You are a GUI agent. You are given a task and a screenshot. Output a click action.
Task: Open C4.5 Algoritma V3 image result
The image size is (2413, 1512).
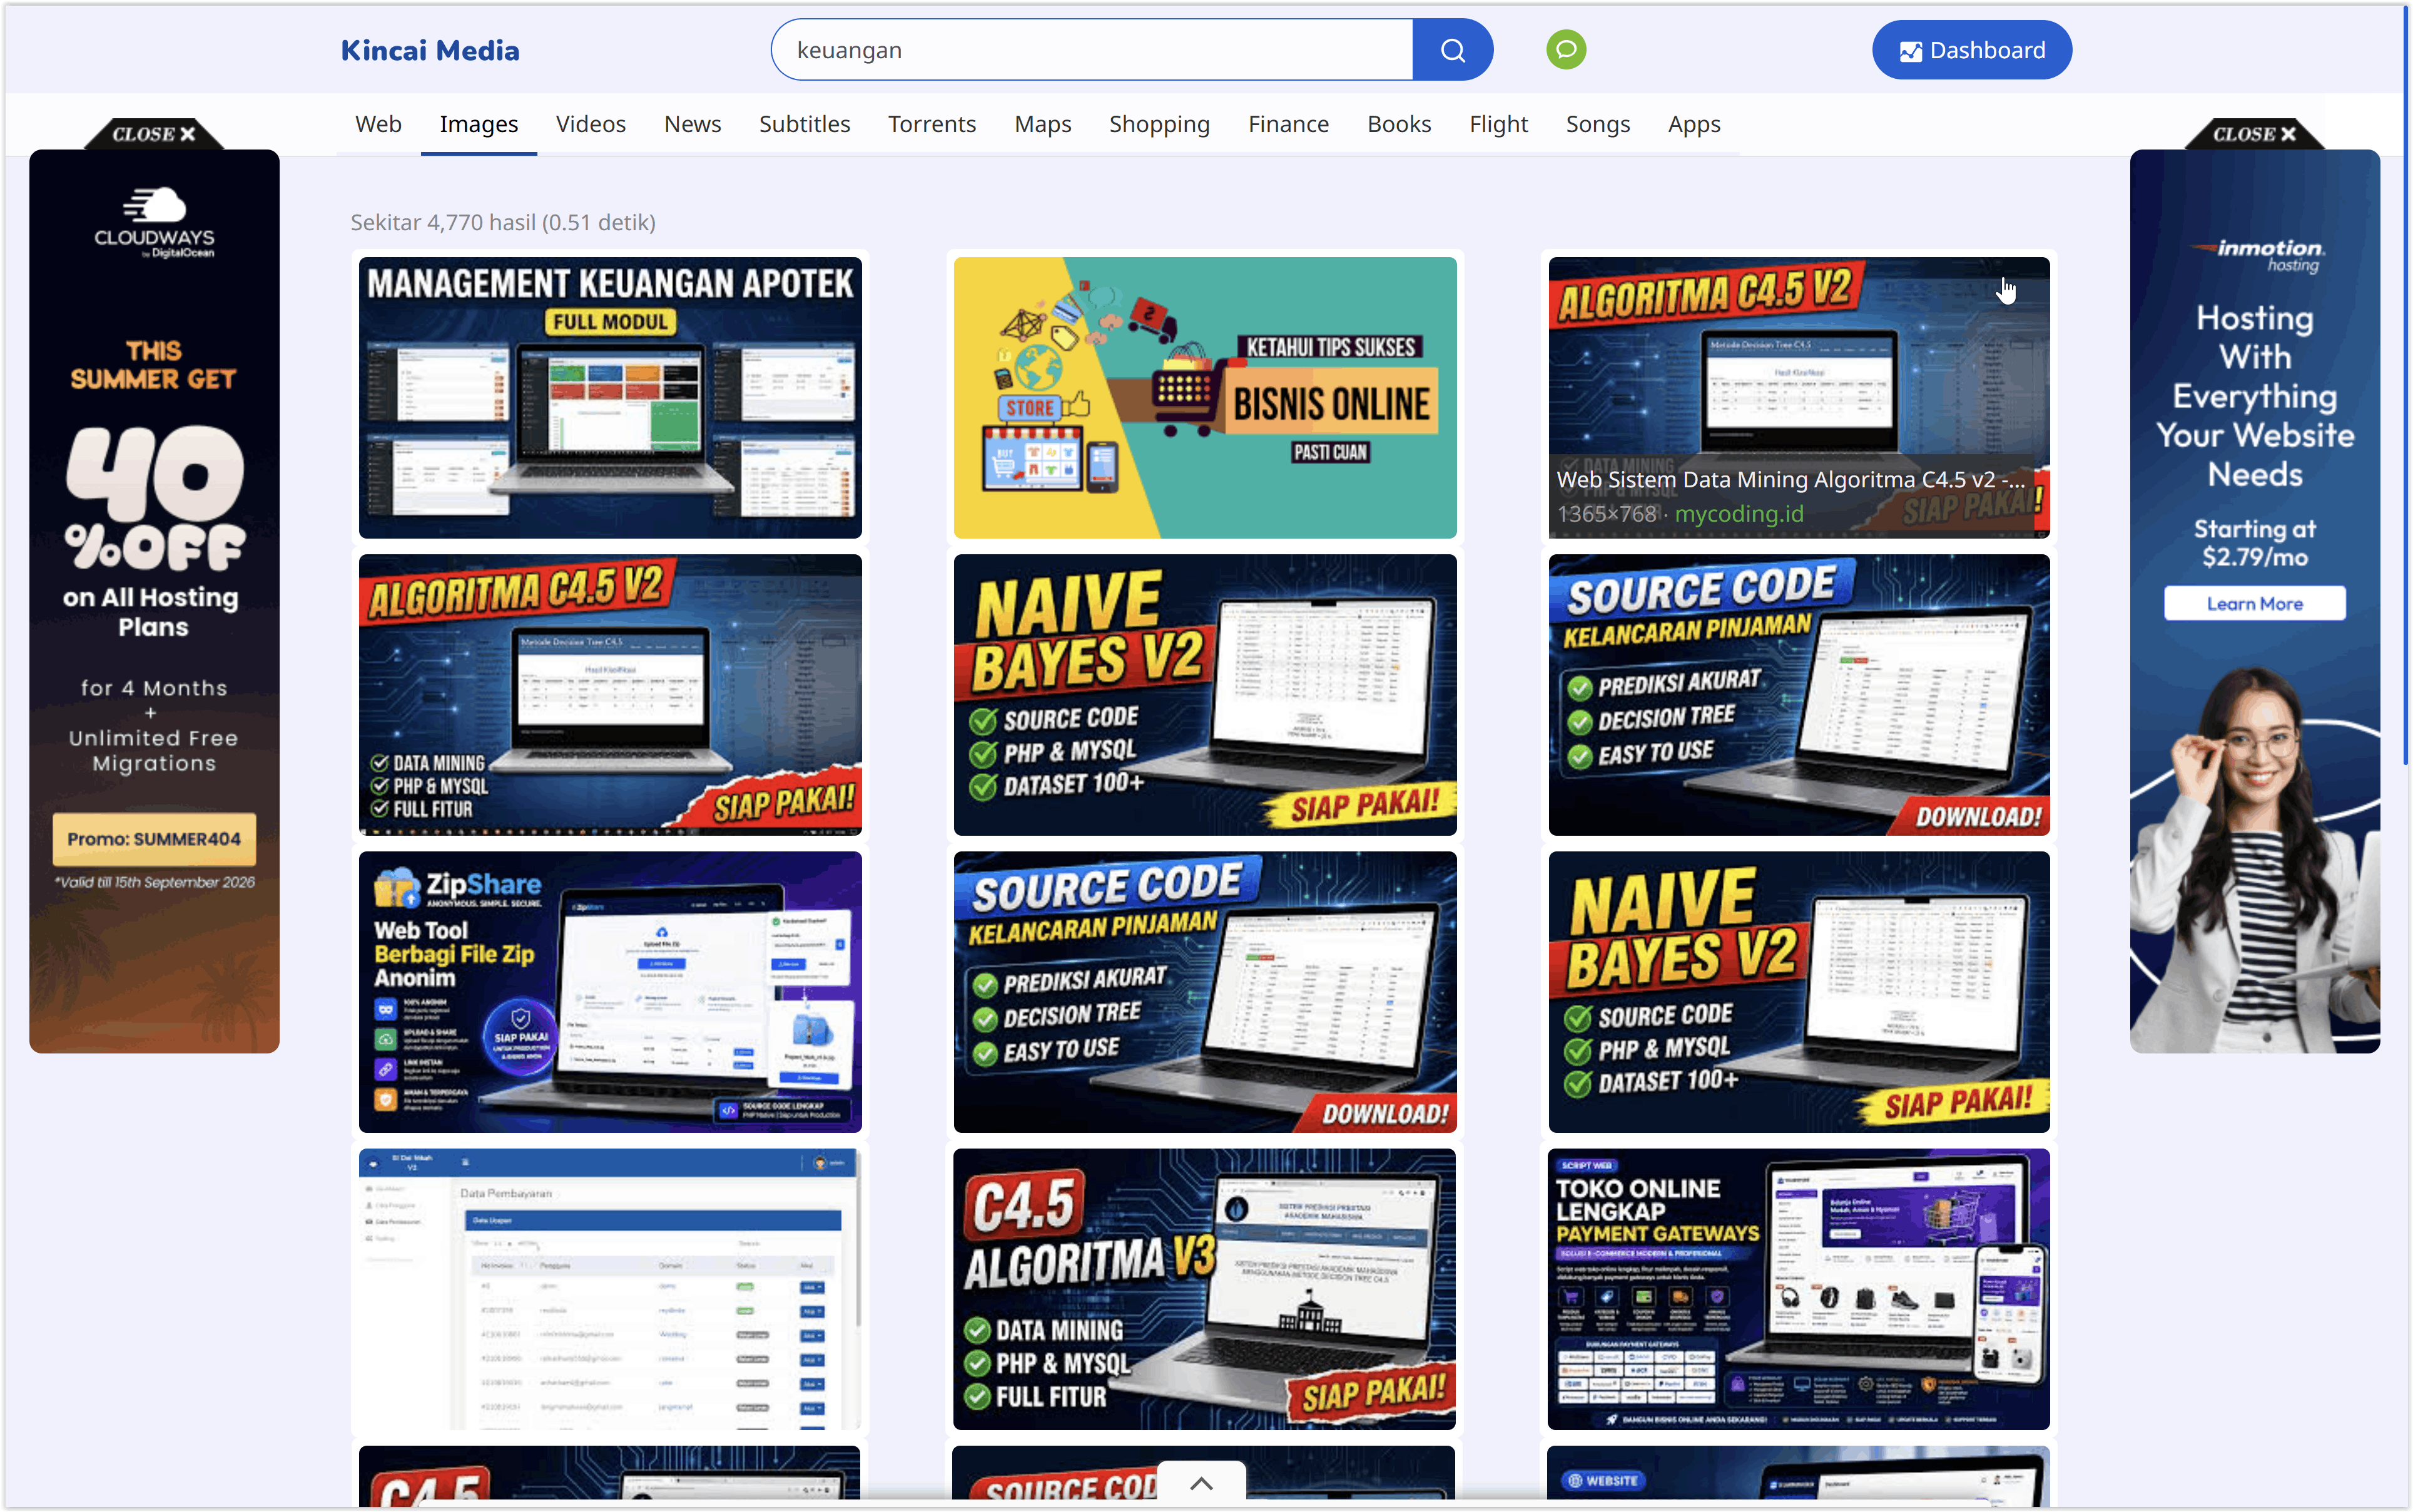[1204, 1288]
